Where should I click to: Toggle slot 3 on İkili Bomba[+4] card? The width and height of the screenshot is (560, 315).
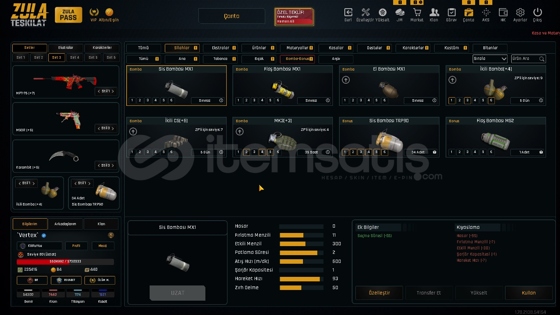[x=467, y=100]
